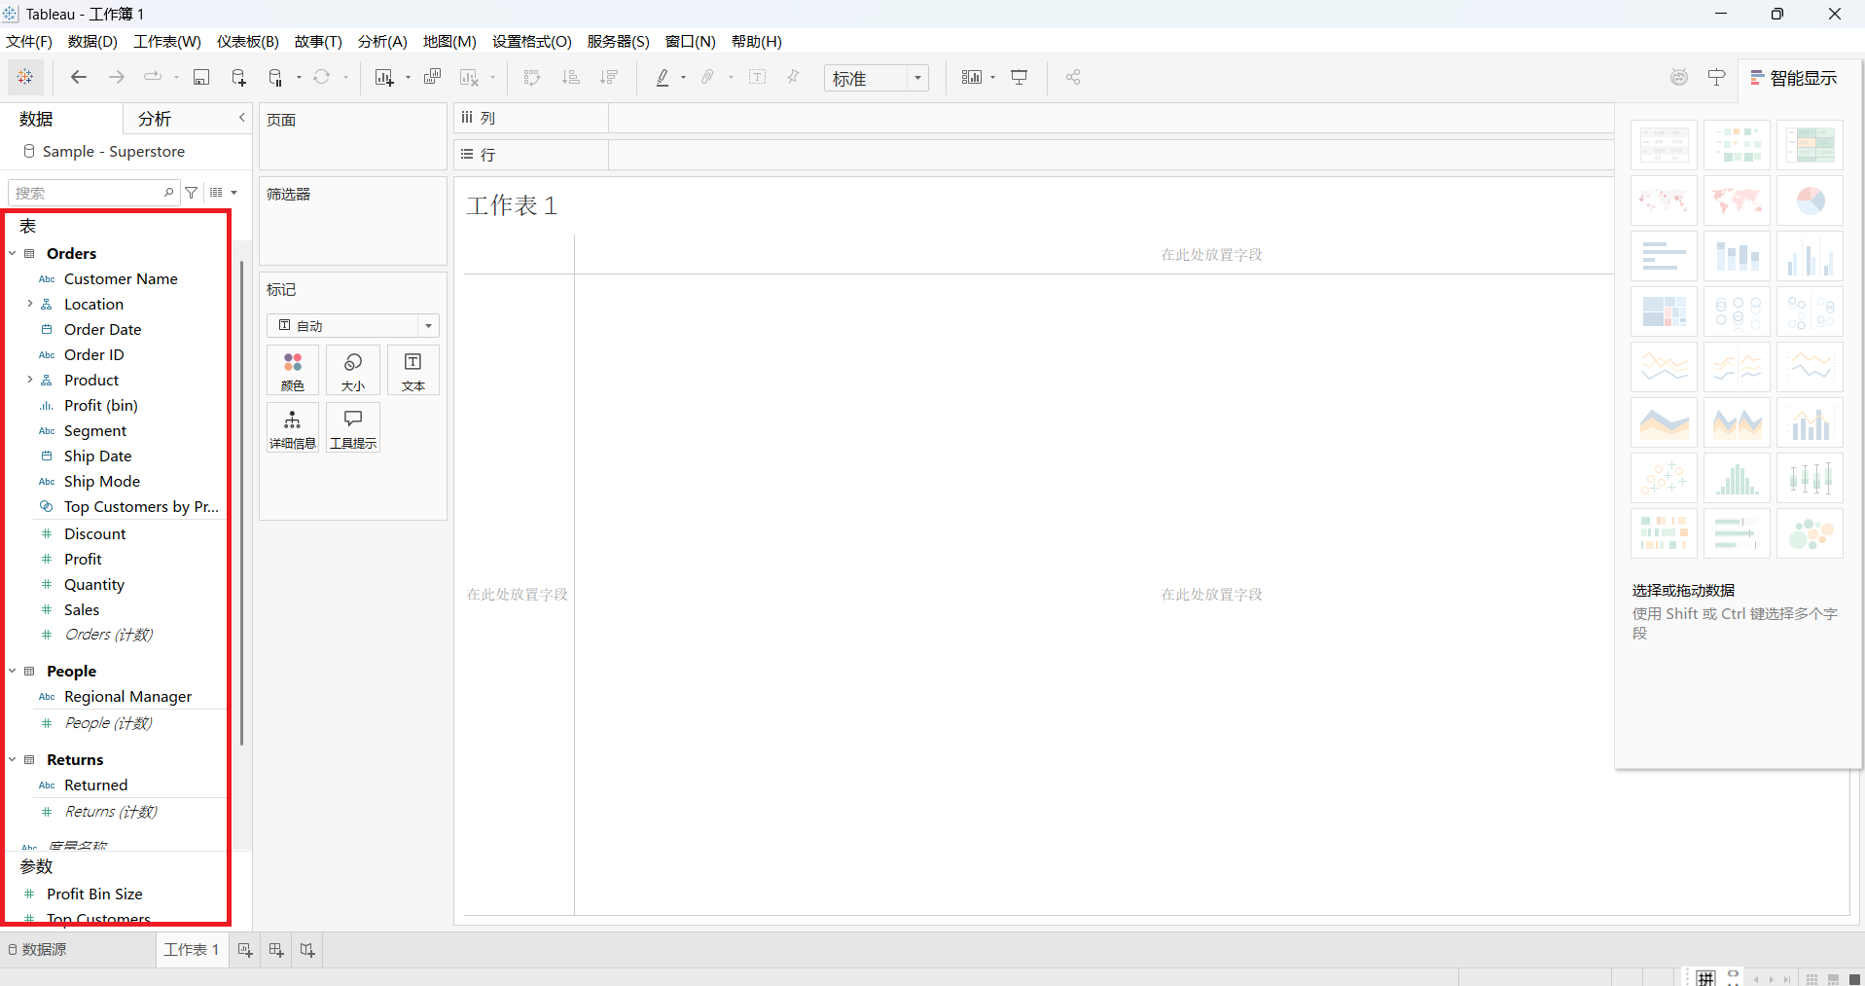Switch to the 分析 pane tab

point(155,119)
